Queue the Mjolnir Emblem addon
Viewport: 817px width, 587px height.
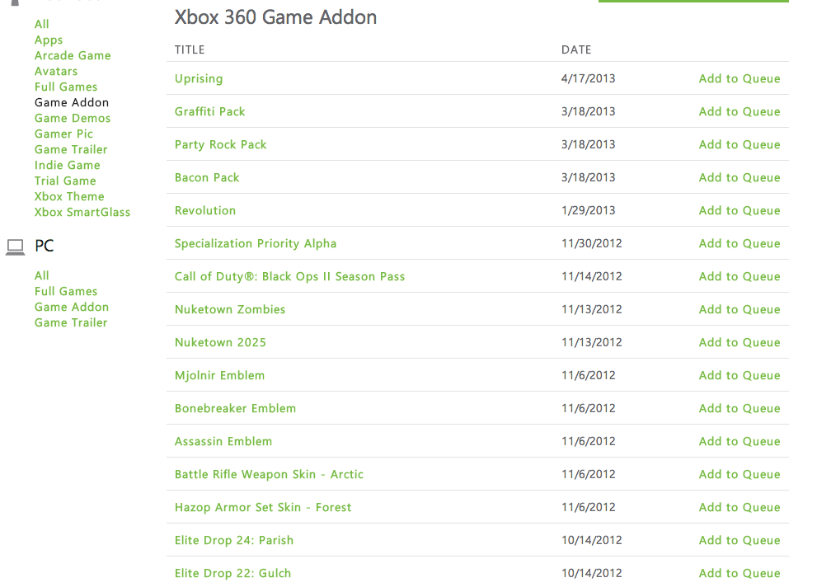tap(739, 376)
